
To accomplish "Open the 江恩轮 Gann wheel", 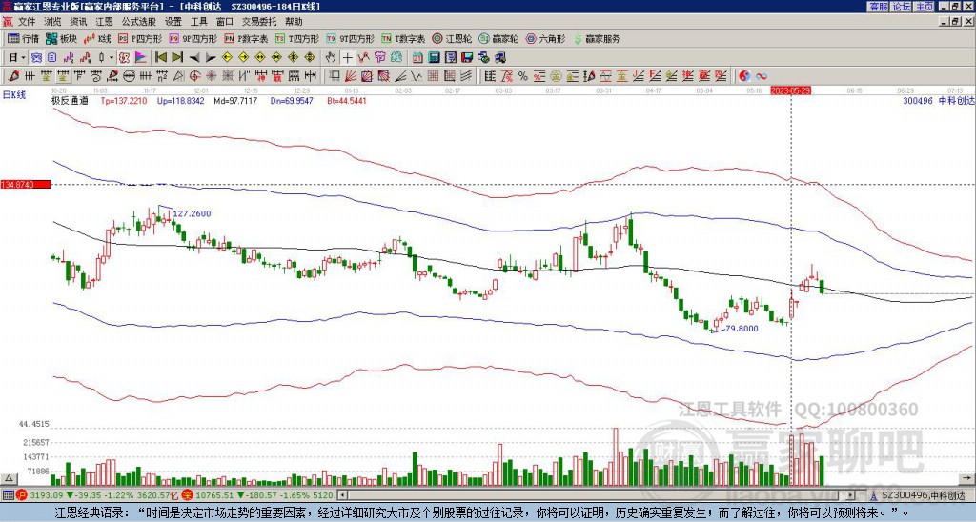I will (x=452, y=38).
